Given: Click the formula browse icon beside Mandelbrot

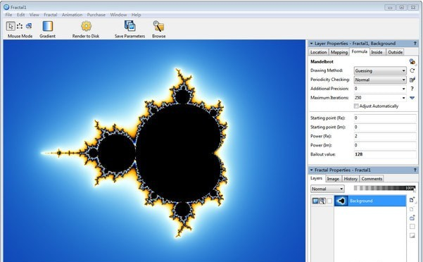Looking at the screenshot, I should click(412, 61).
